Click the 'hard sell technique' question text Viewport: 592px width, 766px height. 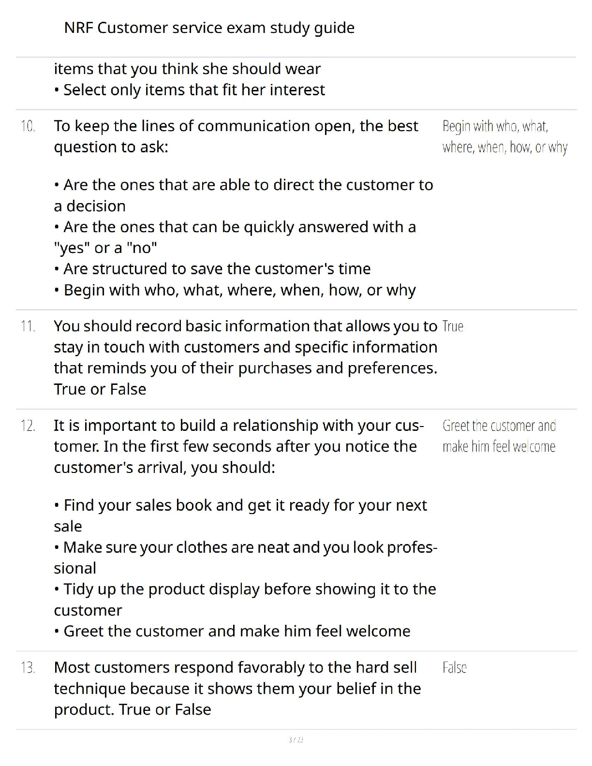click(237, 688)
